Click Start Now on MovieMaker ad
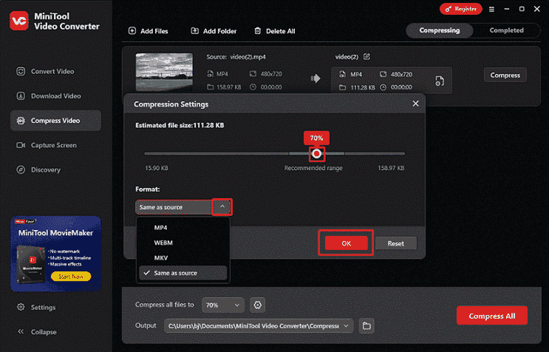This screenshot has width=549, height=352. point(71,277)
